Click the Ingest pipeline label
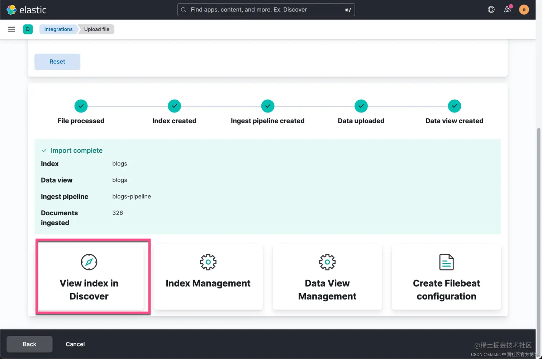 (65, 197)
